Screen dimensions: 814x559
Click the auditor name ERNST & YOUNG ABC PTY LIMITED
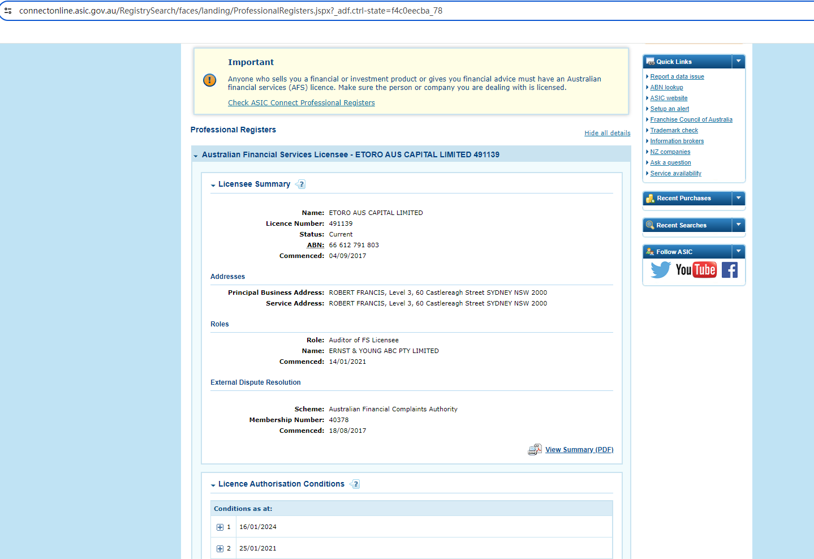pyautogui.click(x=384, y=351)
